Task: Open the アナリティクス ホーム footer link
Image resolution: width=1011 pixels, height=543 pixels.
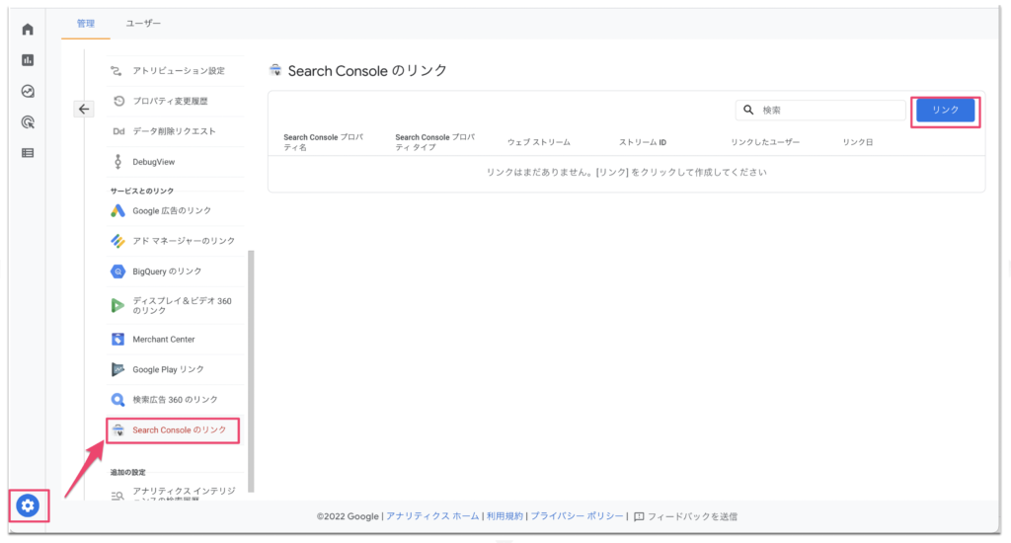Action: point(432,516)
